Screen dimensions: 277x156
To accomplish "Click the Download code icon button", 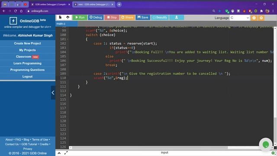I will (177, 17).
